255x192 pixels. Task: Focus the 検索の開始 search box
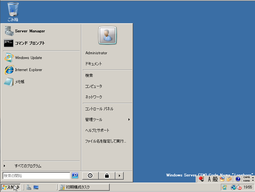click(x=36, y=175)
